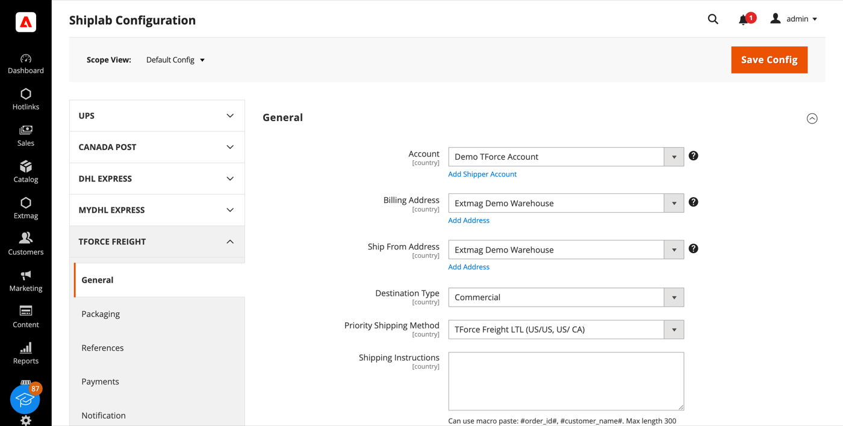Select the General tab under TForce Freight
This screenshot has width=843, height=426.
(x=160, y=280)
